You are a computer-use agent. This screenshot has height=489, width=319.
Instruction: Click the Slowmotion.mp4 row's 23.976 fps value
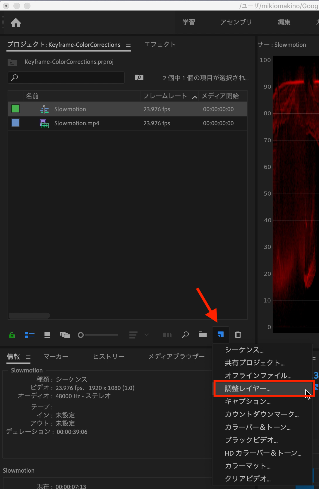157,123
